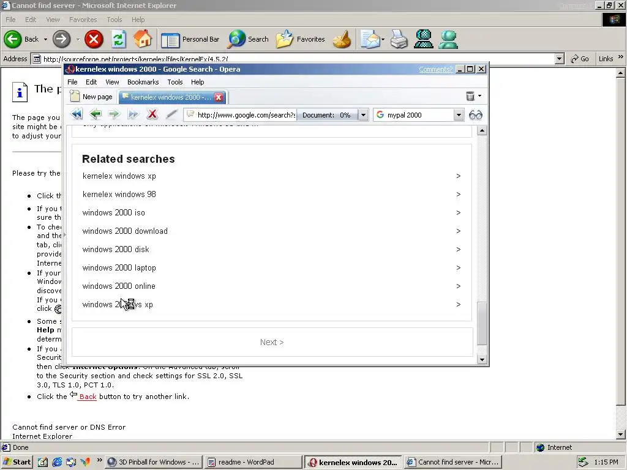
Task: Expand the IE Forward button history dropdown
Action: 78,39
